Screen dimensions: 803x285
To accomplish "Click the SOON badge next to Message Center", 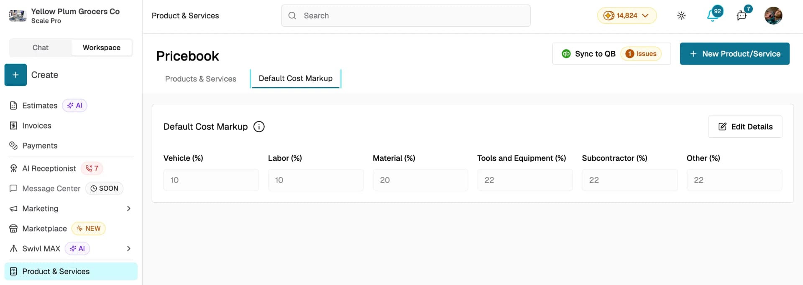I will [x=105, y=189].
